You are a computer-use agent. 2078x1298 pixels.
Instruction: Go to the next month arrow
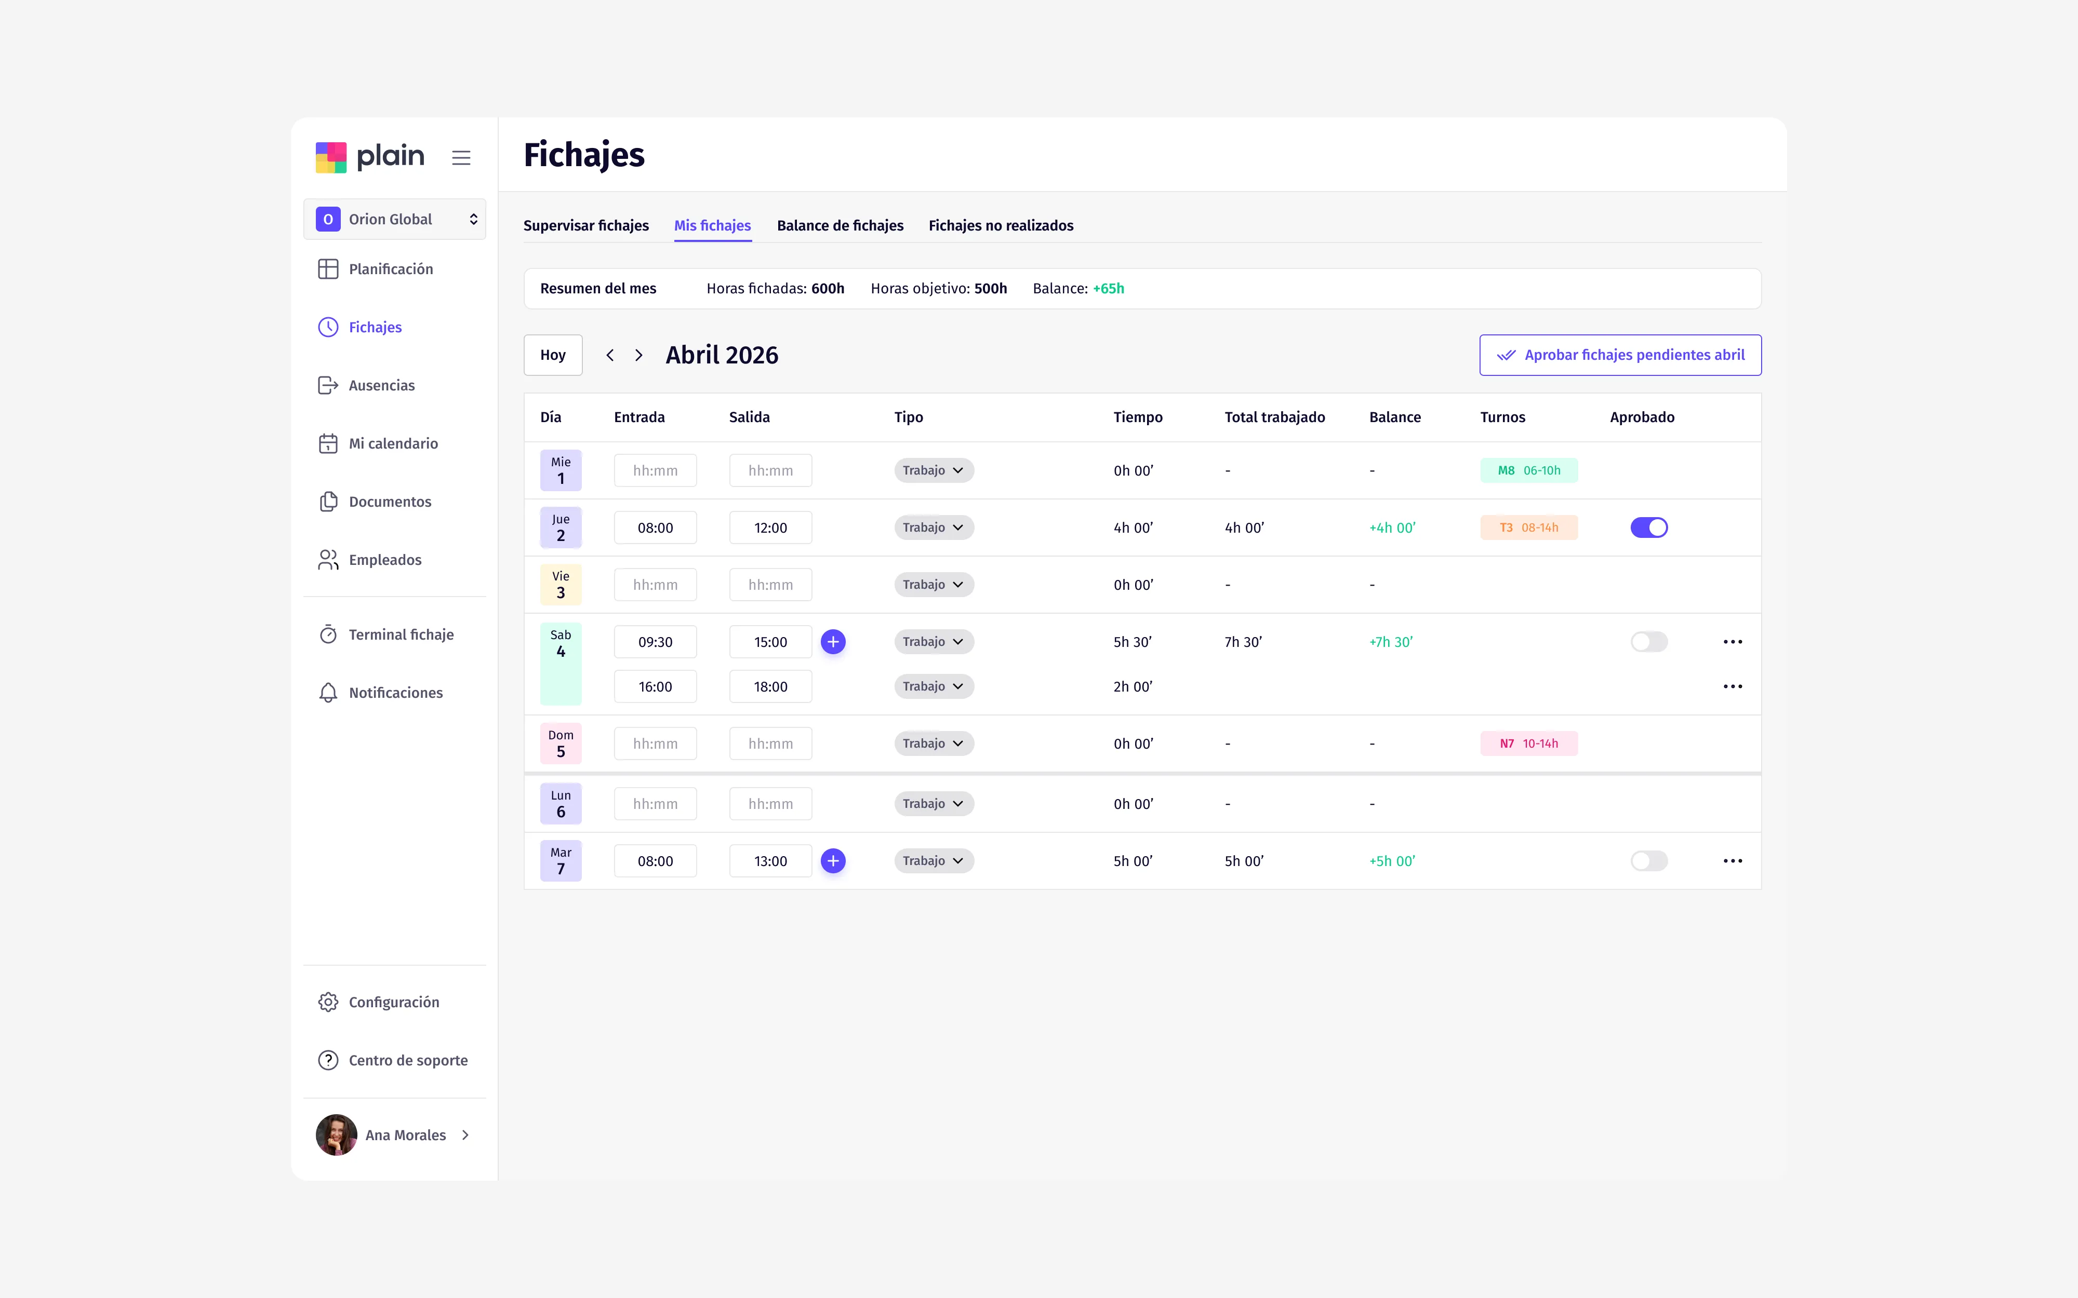(638, 355)
